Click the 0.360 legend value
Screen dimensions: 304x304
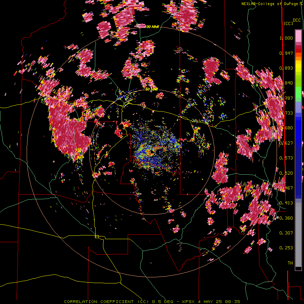286,218
